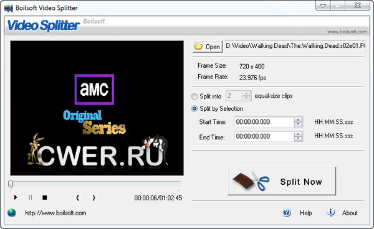Click the clip count field
The height and width of the screenshot is (229, 374).
pos(234,96)
